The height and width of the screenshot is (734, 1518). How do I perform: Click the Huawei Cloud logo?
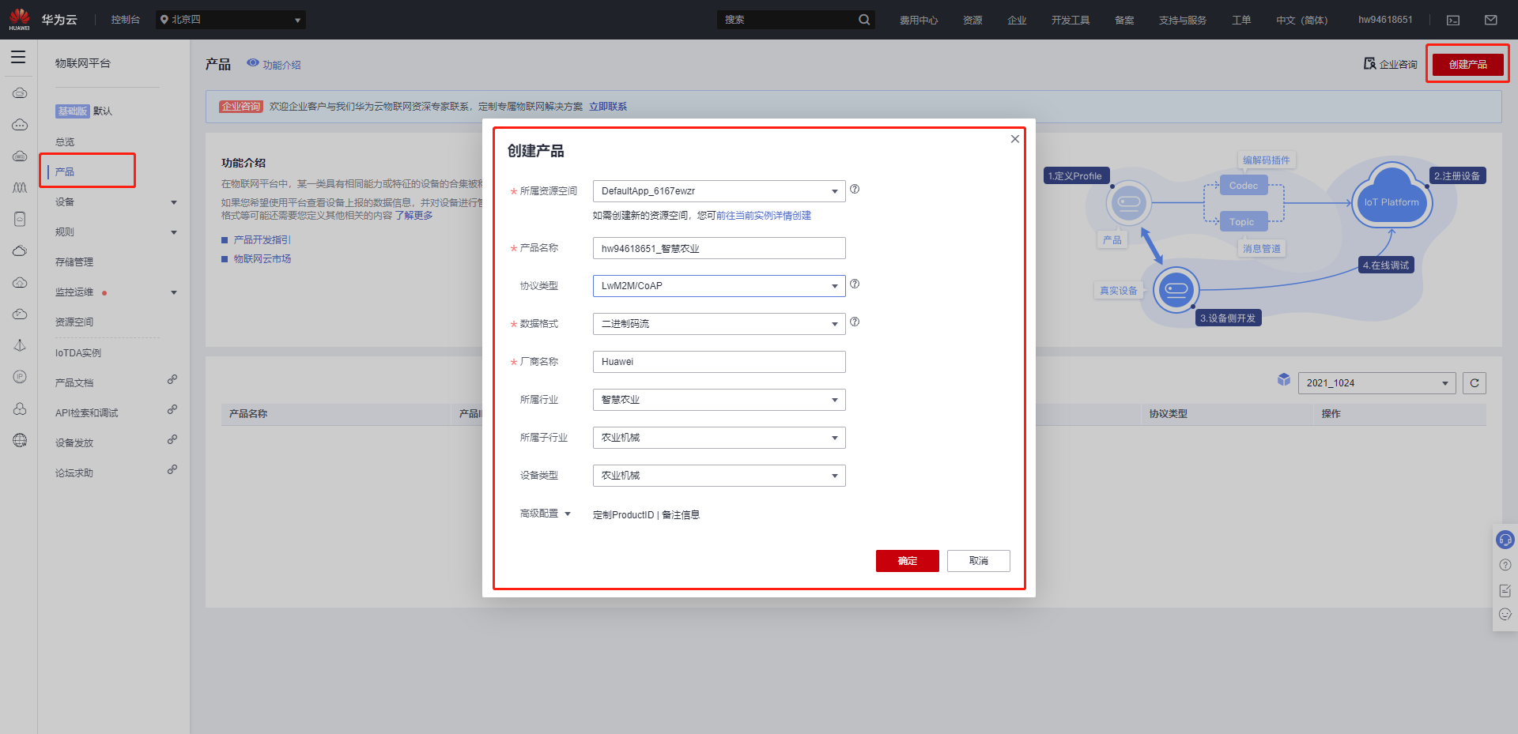pyautogui.click(x=19, y=19)
